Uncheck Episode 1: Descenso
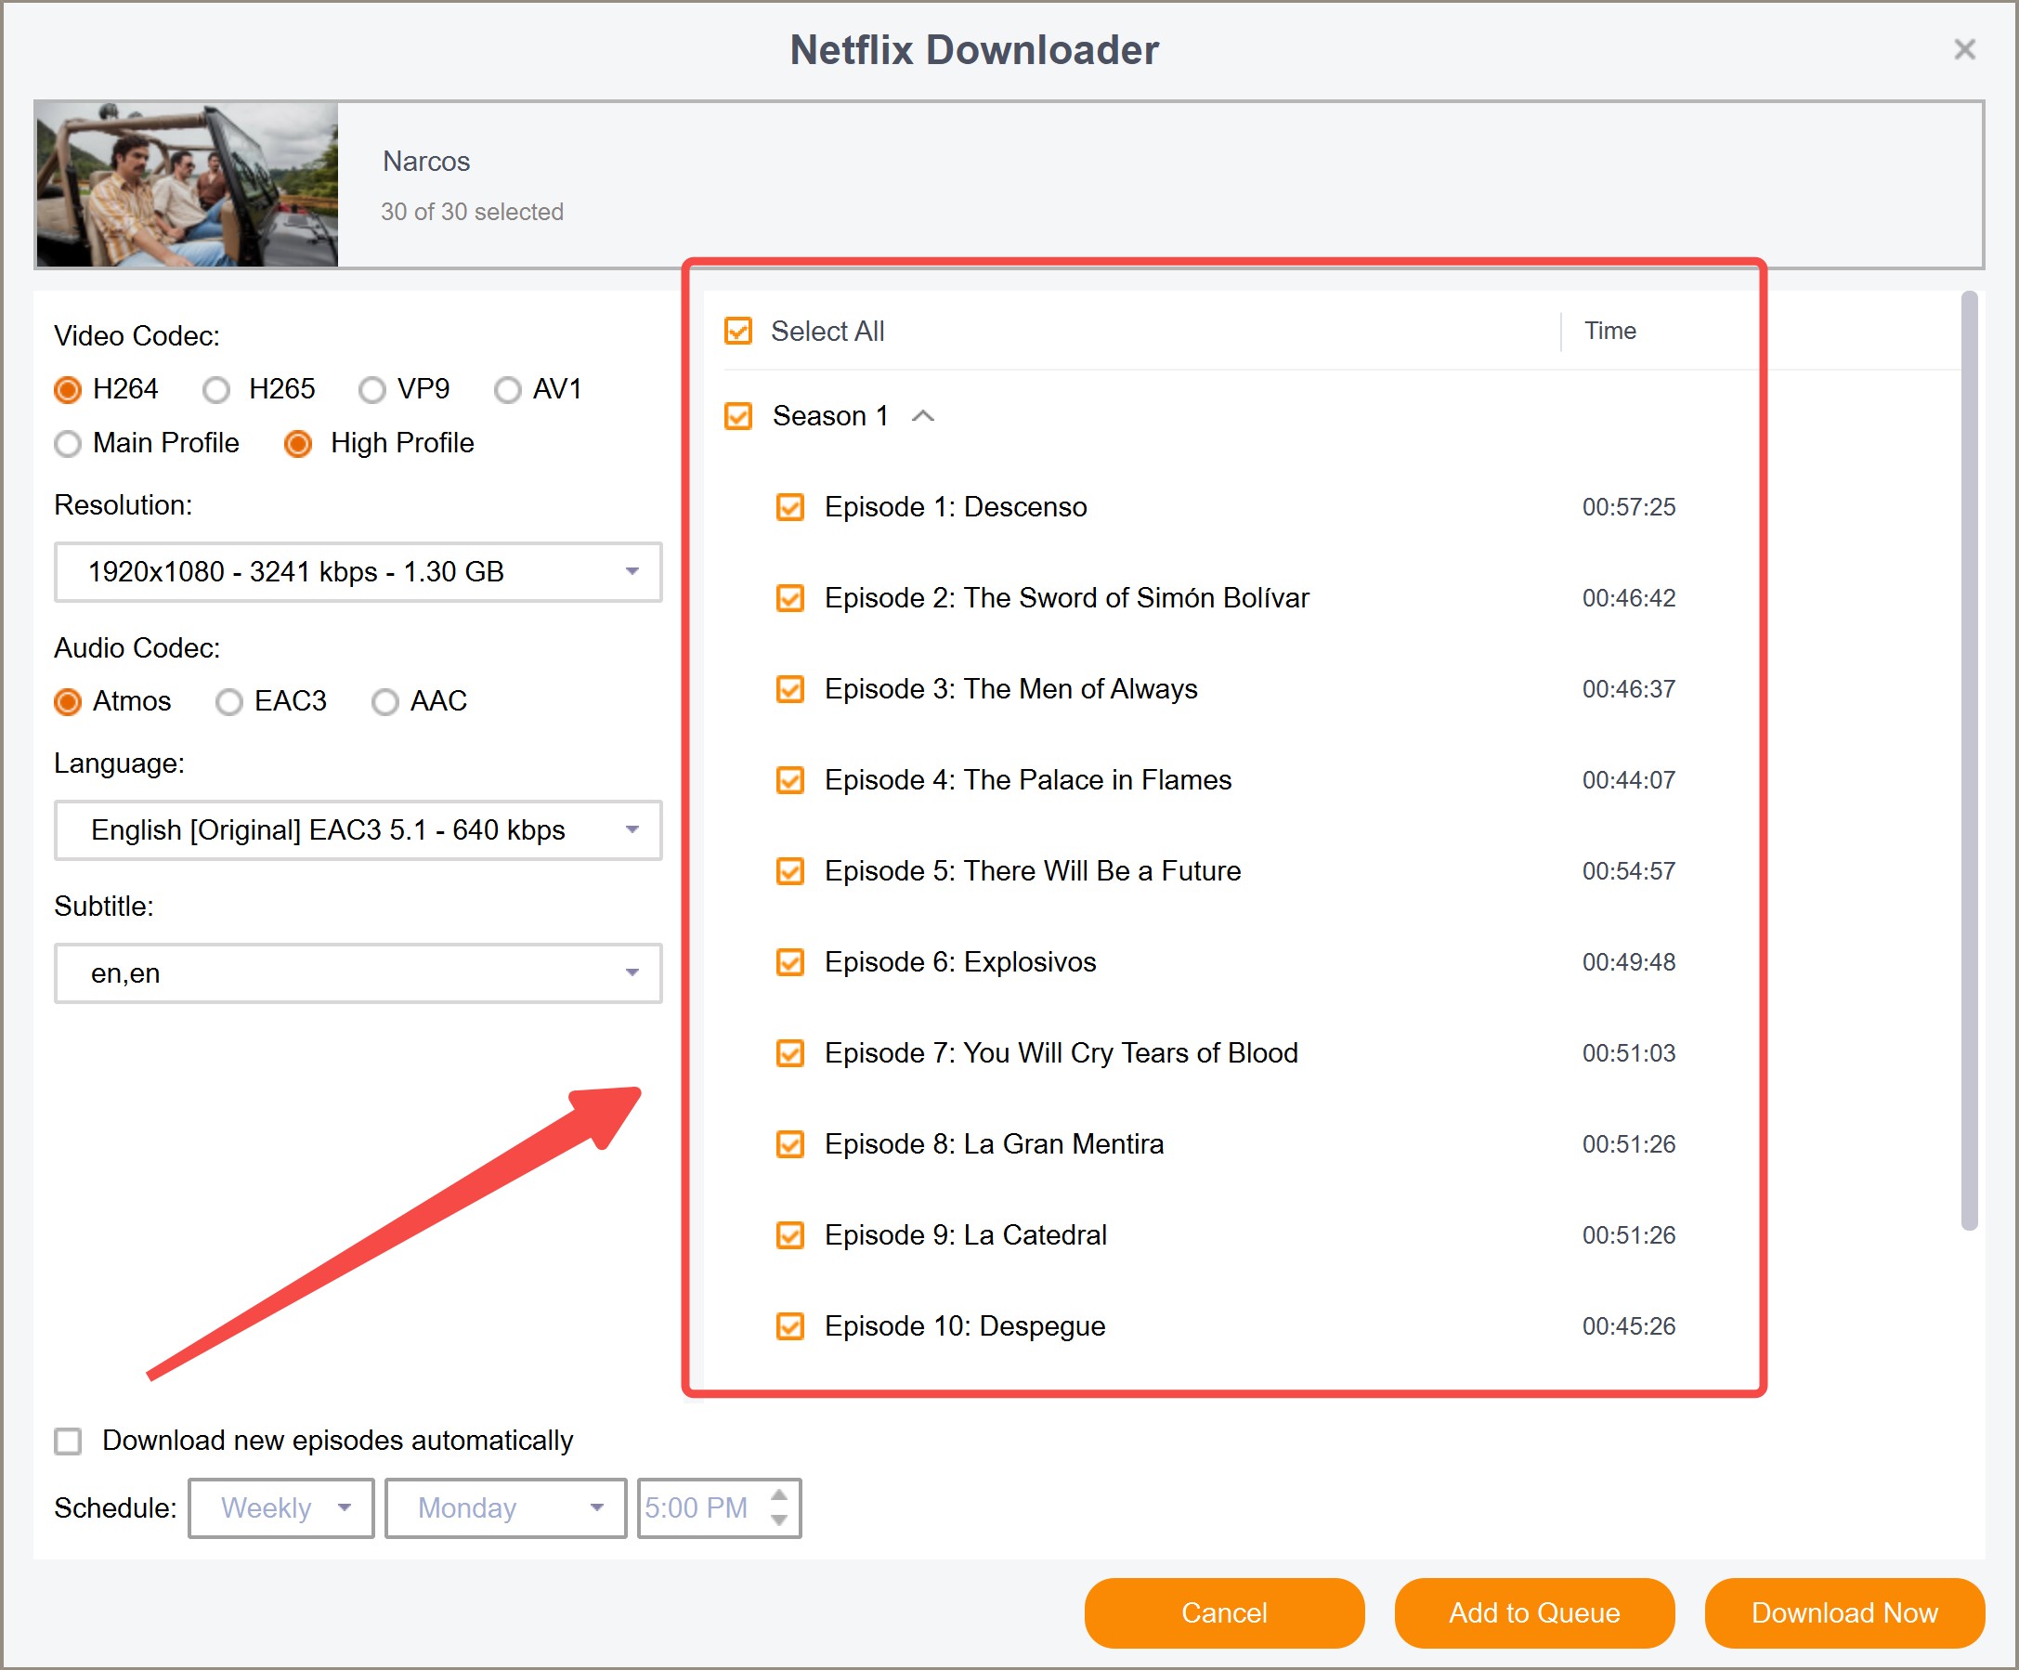This screenshot has height=1670, width=2019. (x=790, y=507)
